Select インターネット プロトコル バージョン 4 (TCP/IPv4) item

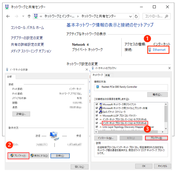[x=125, y=123]
